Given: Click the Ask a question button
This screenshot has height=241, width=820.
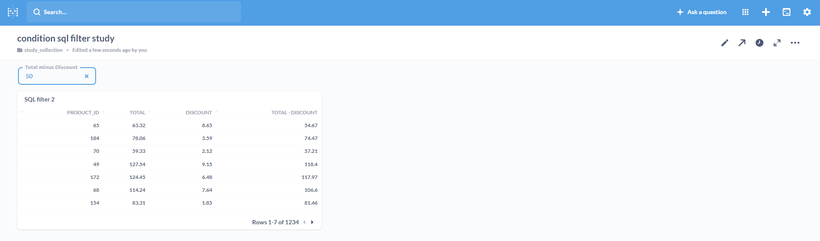Looking at the screenshot, I should click(702, 12).
